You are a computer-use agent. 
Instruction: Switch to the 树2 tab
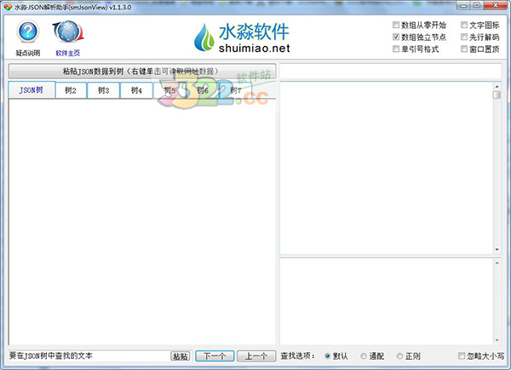[x=71, y=90]
